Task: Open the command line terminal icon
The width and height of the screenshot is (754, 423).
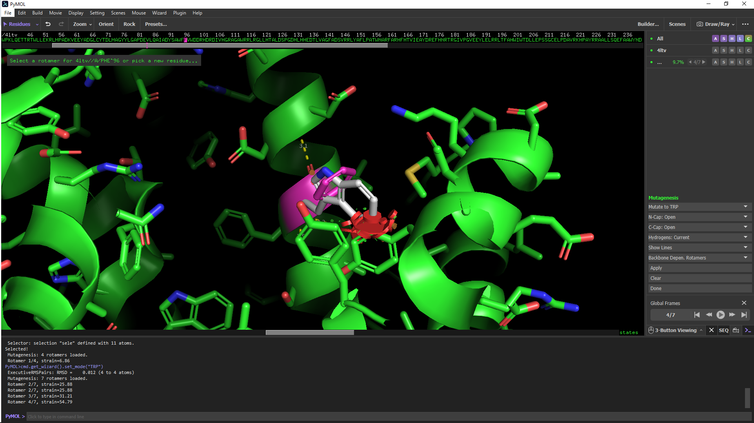Action: 748,330
